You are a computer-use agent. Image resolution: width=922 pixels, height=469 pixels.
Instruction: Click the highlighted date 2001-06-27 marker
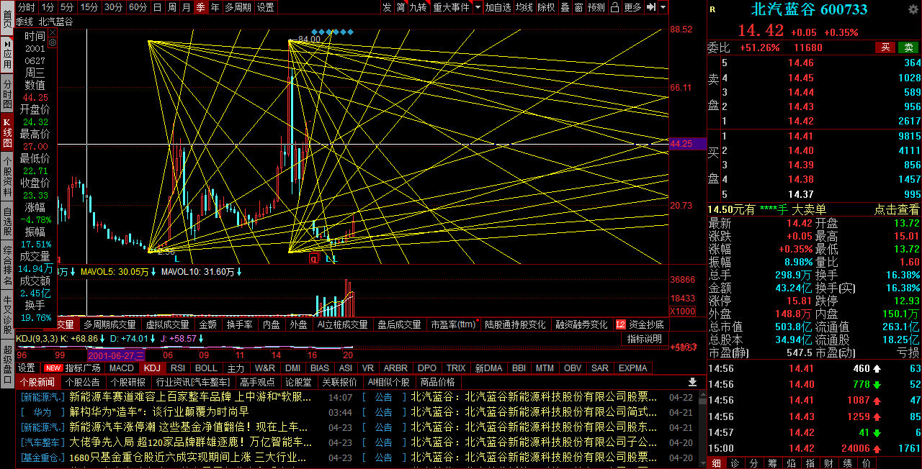[x=116, y=355]
